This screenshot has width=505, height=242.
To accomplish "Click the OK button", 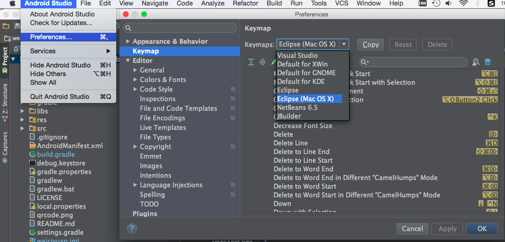I will 482,229.
